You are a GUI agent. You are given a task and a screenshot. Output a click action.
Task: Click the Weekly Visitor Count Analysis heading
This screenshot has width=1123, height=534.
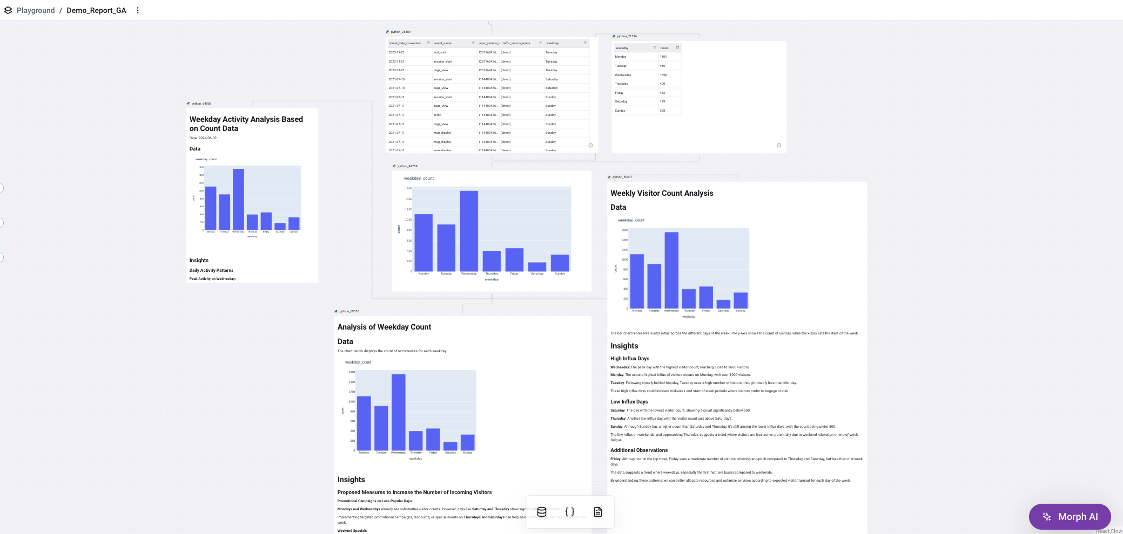pyautogui.click(x=662, y=193)
